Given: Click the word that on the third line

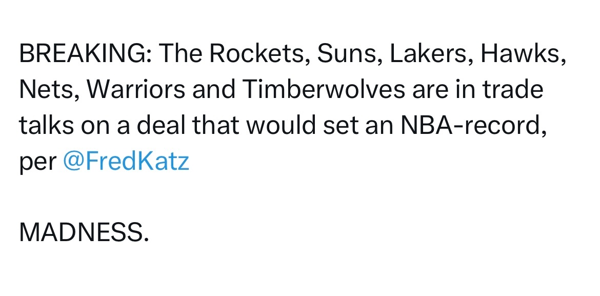Looking at the screenshot, I should 215,125.
